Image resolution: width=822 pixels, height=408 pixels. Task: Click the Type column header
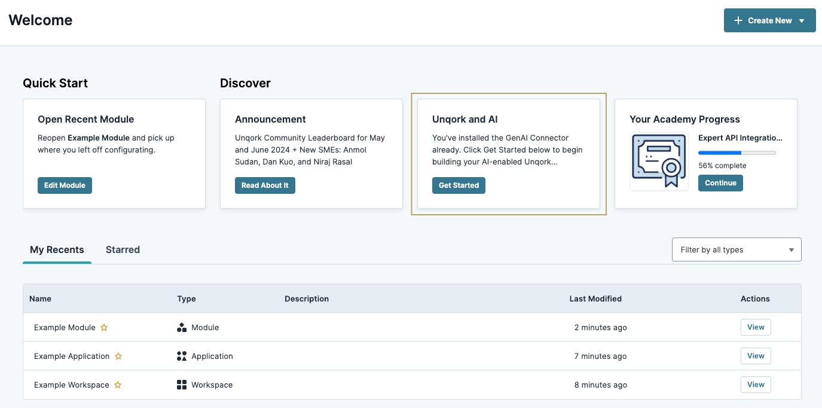tap(187, 299)
